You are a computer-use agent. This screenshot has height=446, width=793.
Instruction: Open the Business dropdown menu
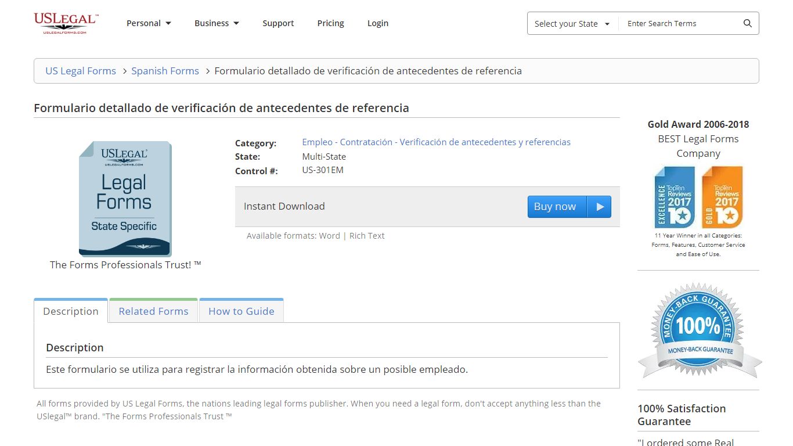click(x=217, y=23)
